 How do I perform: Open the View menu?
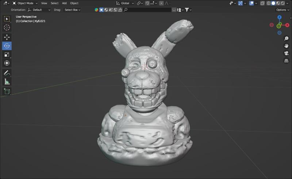[x=44, y=3]
